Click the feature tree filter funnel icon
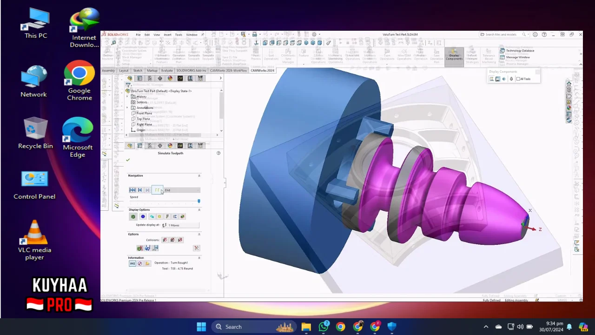The width and height of the screenshot is (595, 335). (128, 85)
